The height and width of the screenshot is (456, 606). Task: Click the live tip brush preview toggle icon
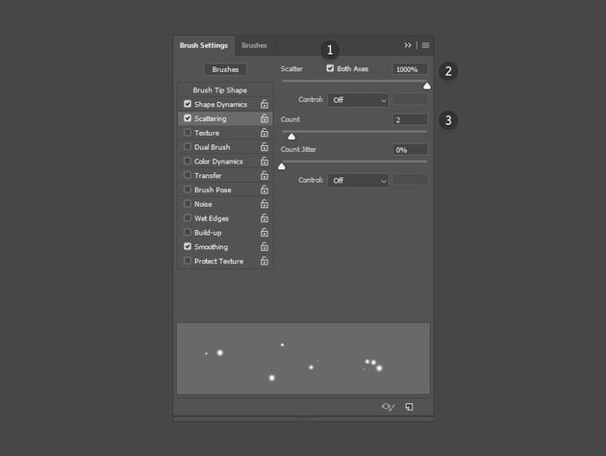(x=388, y=407)
